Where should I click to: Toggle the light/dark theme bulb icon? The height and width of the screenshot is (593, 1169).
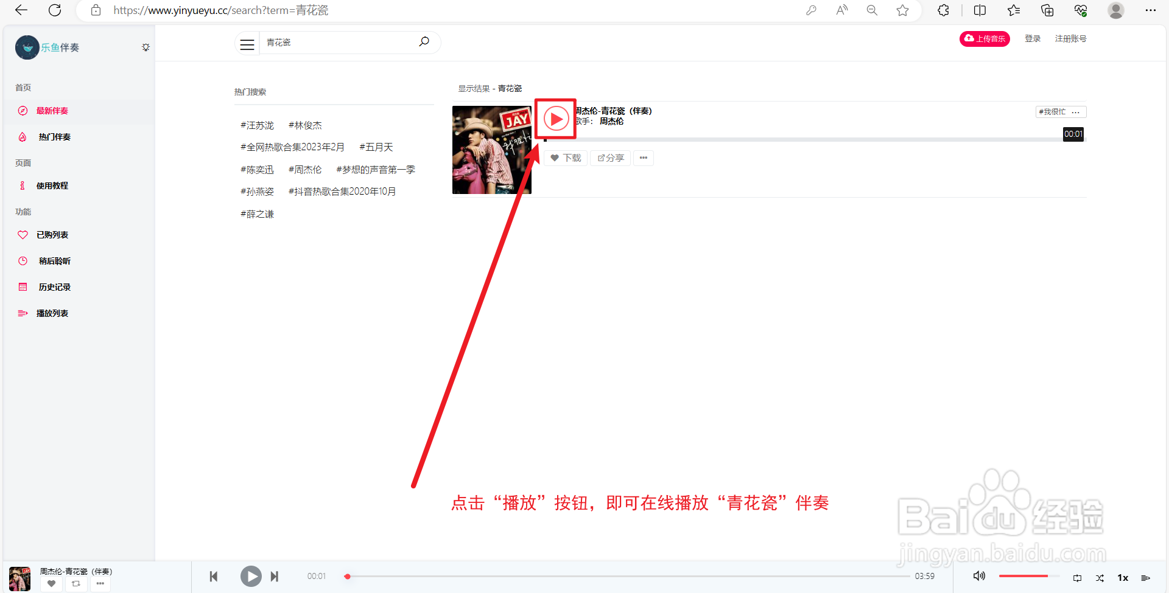tap(146, 47)
